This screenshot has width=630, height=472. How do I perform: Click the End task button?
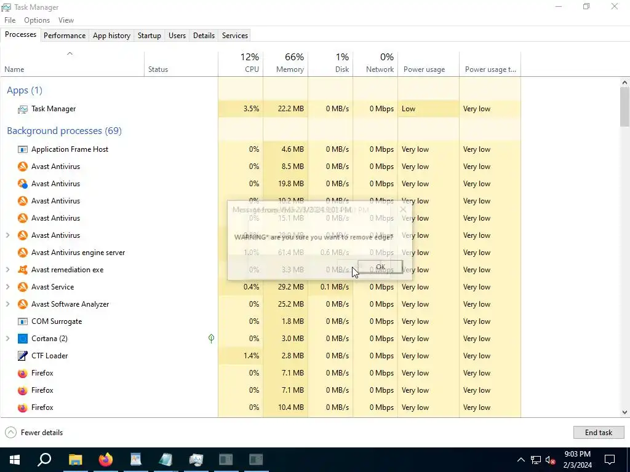(598, 433)
